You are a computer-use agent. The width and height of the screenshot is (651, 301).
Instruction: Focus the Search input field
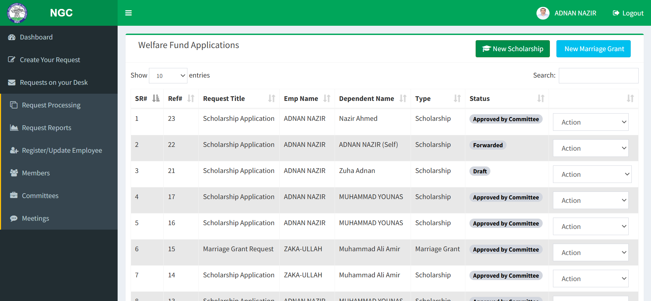(x=598, y=76)
